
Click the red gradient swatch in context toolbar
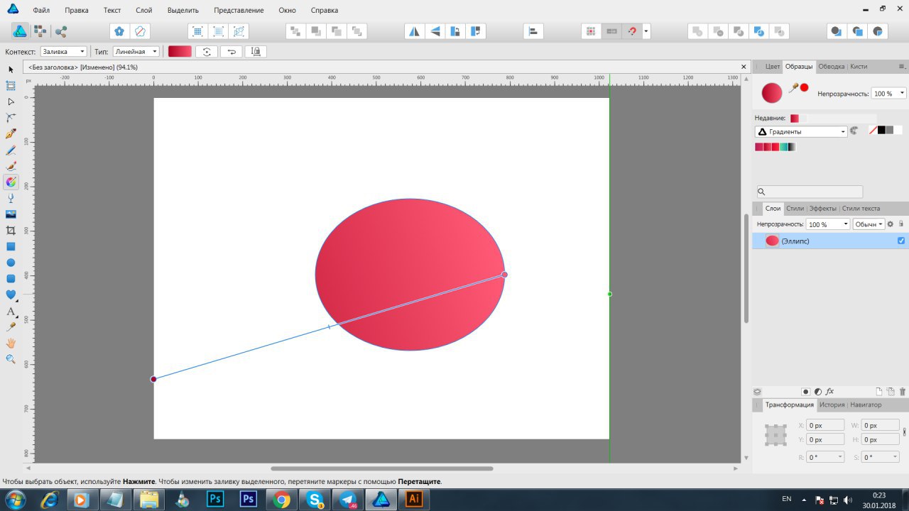click(180, 52)
